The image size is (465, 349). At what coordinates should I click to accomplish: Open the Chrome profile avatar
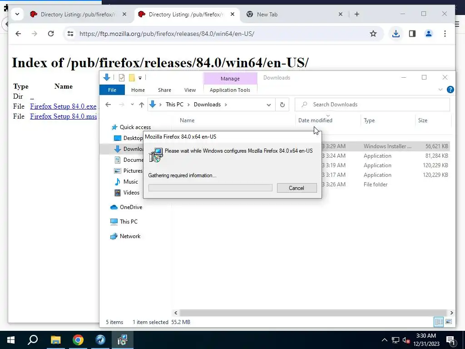point(429,34)
